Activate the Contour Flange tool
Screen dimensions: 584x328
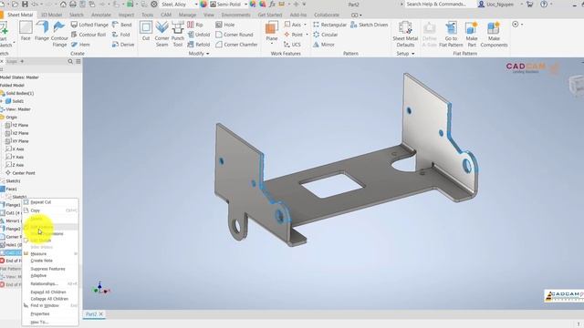59,34
